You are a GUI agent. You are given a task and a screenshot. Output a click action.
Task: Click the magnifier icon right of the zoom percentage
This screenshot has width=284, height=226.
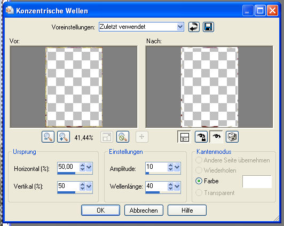123,137
